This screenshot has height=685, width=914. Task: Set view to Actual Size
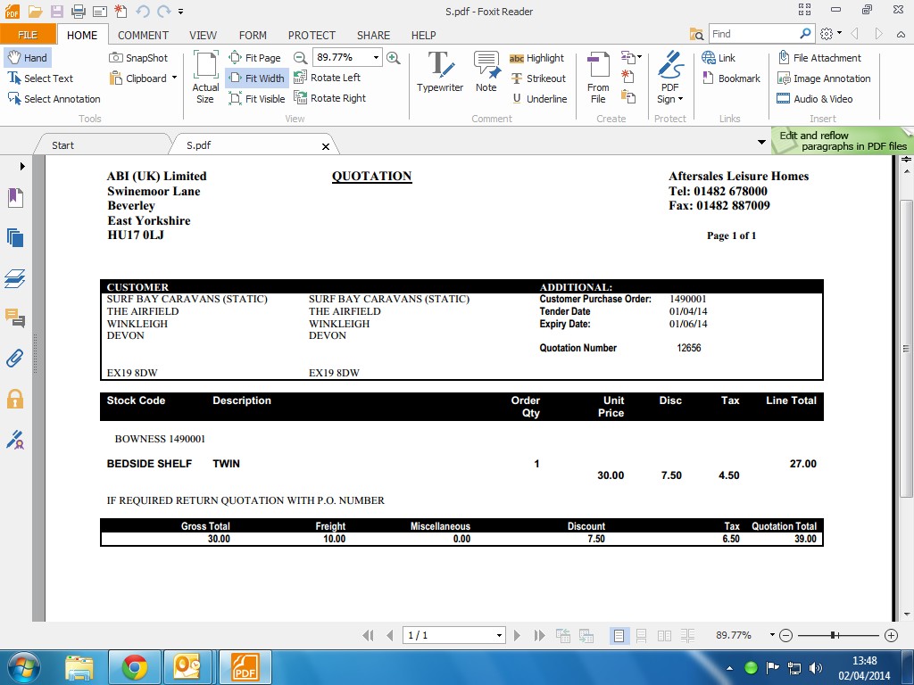[206, 78]
